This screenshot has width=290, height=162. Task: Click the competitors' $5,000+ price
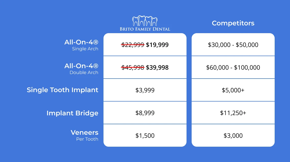233,90
